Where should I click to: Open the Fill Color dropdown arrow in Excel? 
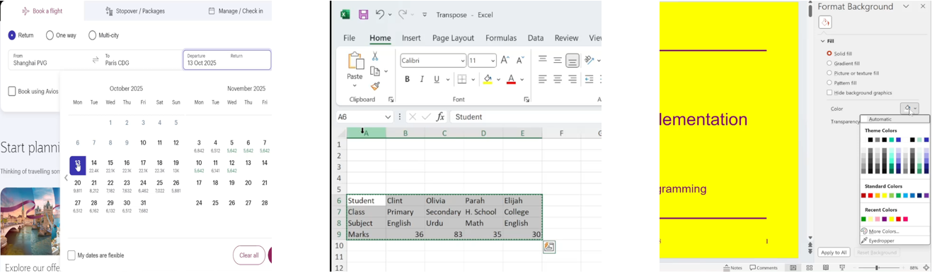(x=498, y=79)
